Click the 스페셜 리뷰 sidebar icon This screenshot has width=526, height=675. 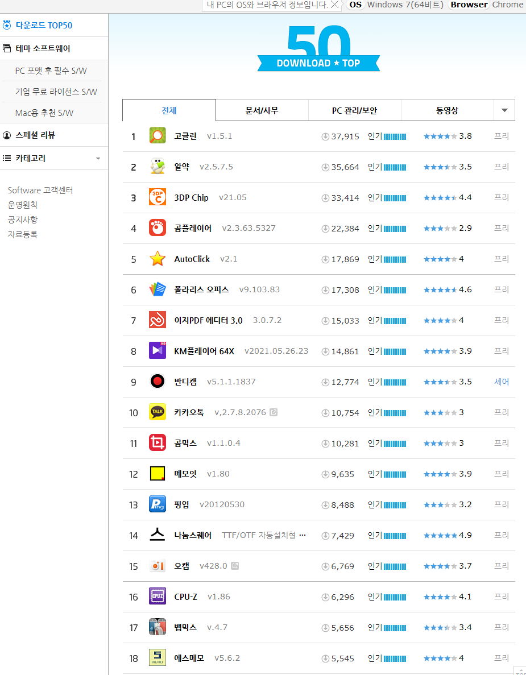[x=7, y=135]
